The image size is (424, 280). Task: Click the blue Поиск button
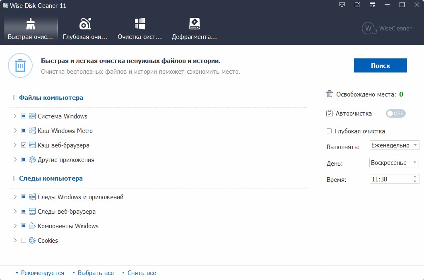coord(380,65)
